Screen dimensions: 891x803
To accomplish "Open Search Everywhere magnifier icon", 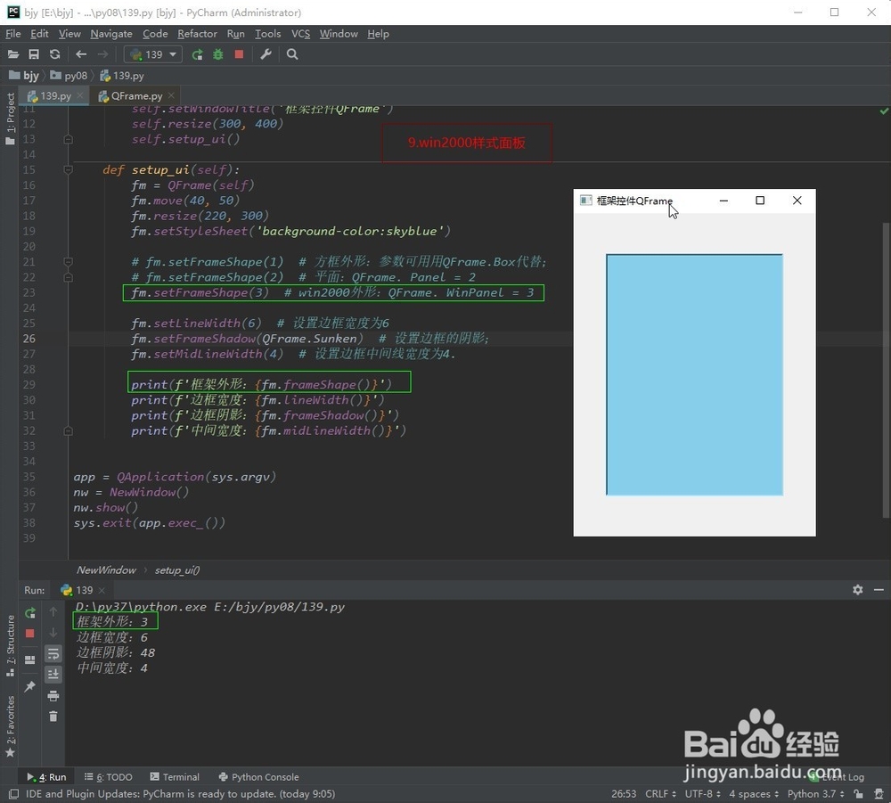I will tap(292, 54).
